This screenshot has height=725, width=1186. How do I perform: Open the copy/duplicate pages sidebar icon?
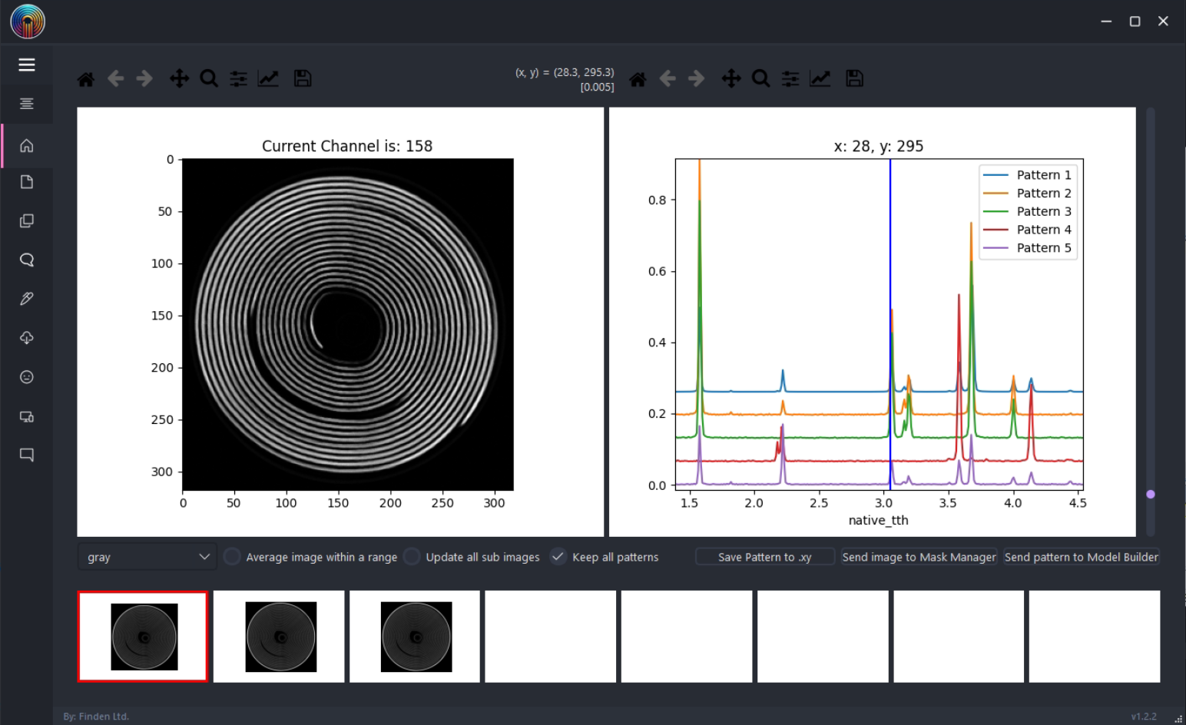coord(27,221)
